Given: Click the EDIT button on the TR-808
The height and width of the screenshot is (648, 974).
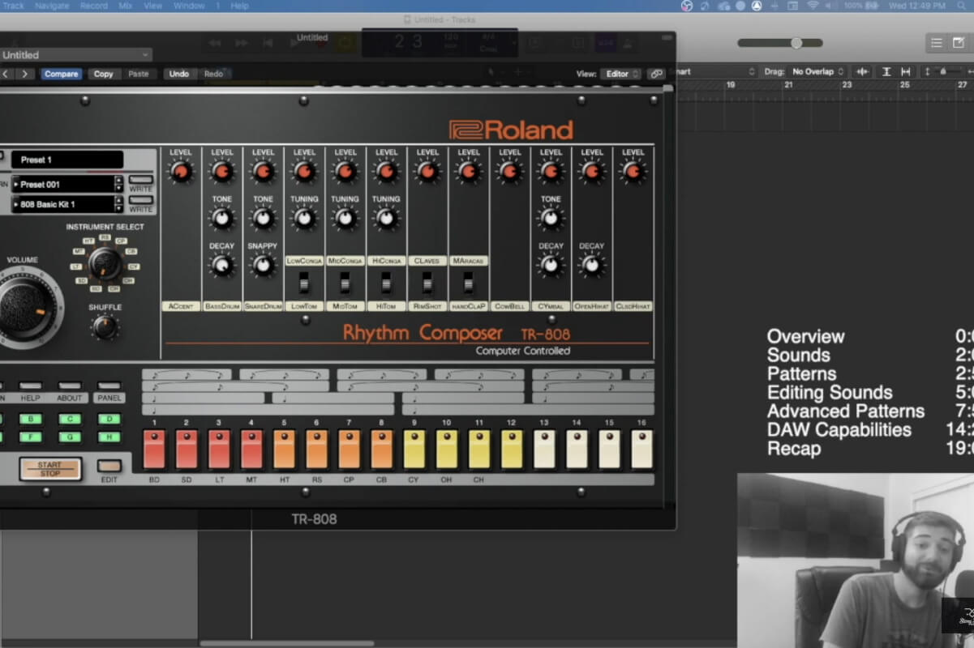Looking at the screenshot, I should pos(109,466).
